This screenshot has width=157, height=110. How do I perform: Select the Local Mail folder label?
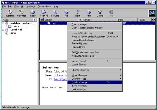pos(16,30)
